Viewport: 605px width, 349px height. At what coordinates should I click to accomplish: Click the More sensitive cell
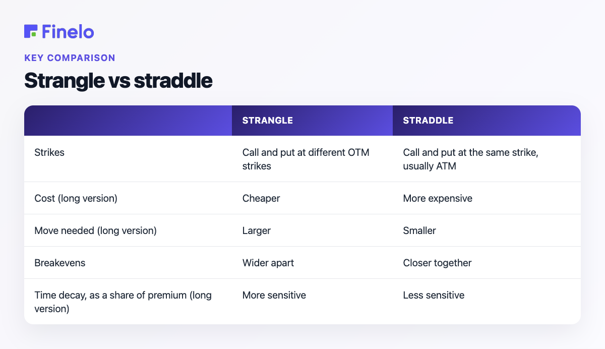click(274, 295)
